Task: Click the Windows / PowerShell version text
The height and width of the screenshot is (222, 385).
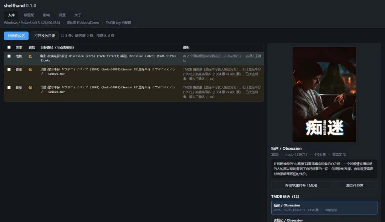Action: tap(32, 23)
